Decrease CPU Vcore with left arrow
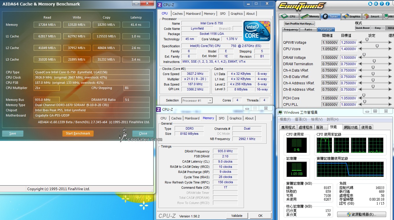Screen dimensions: 394x220 (x=360, y=49)
